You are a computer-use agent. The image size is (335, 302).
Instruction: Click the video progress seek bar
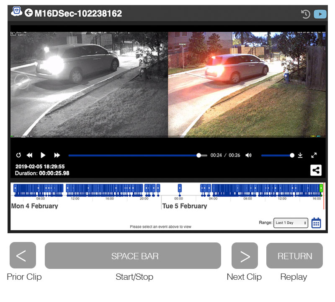pyautogui.click(x=134, y=155)
